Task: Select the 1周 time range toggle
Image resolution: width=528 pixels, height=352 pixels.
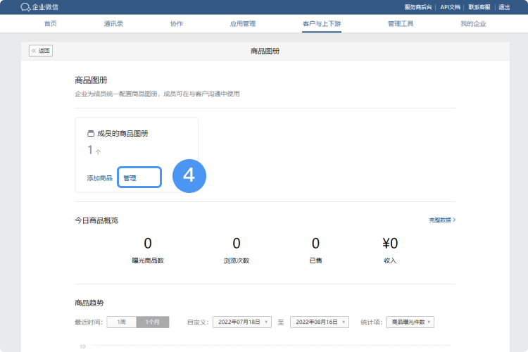Action: [x=122, y=322]
